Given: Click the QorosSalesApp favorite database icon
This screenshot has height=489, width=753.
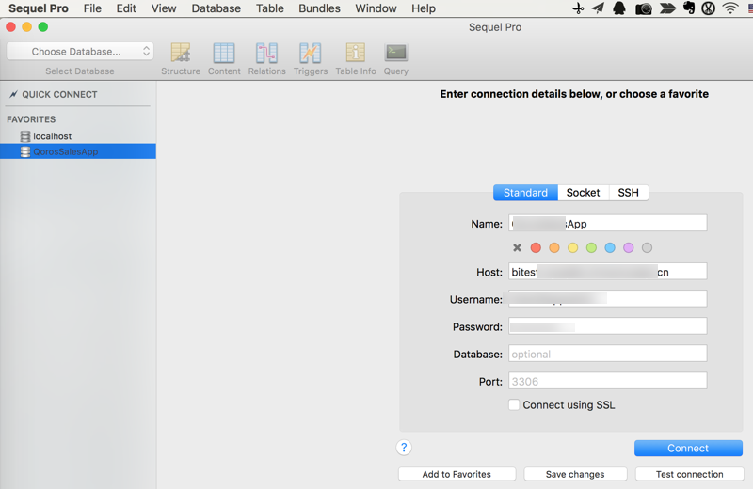Looking at the screenshot, I should [x=25, y=151].
